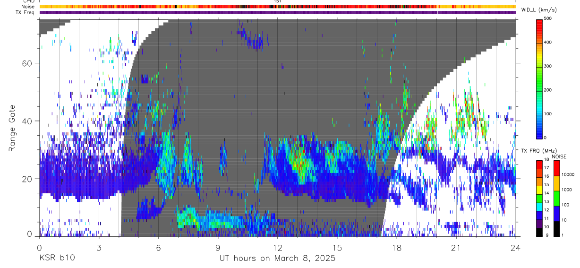The width and height of the screenshot is (580, 268).
Task: Click the '12' UT hour axis tick
Action: pos(278,247)
